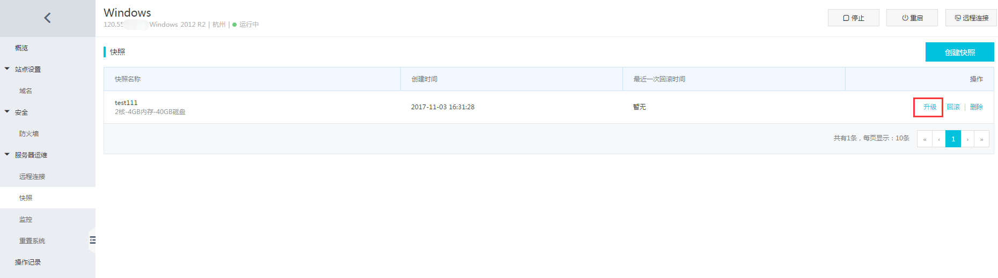This screenshot has width=998, height=278.
Task: Click the back arrow icon in sidebar
Action: [47, 18]
